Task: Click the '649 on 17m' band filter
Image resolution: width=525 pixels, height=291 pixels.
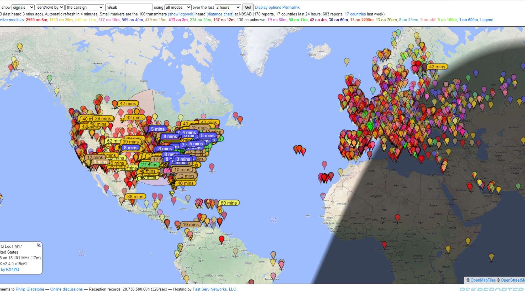Action: (x=85, y=20)
